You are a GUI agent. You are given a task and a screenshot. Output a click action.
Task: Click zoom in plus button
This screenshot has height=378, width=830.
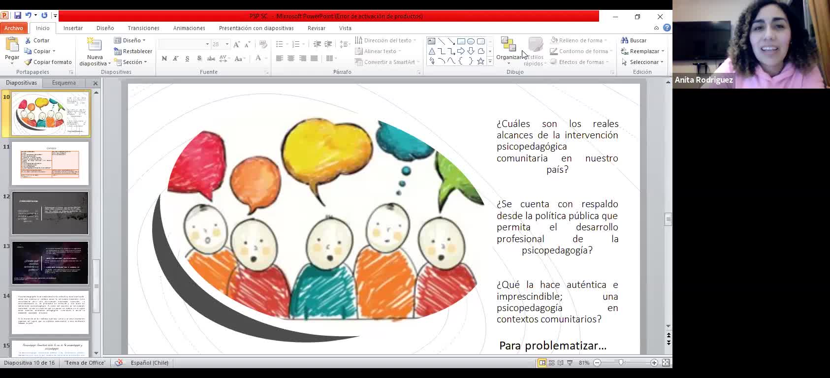coord(654,363)
